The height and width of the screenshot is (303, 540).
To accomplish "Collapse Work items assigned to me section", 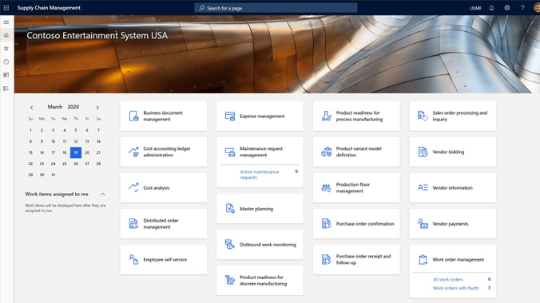I will [102, 195].
